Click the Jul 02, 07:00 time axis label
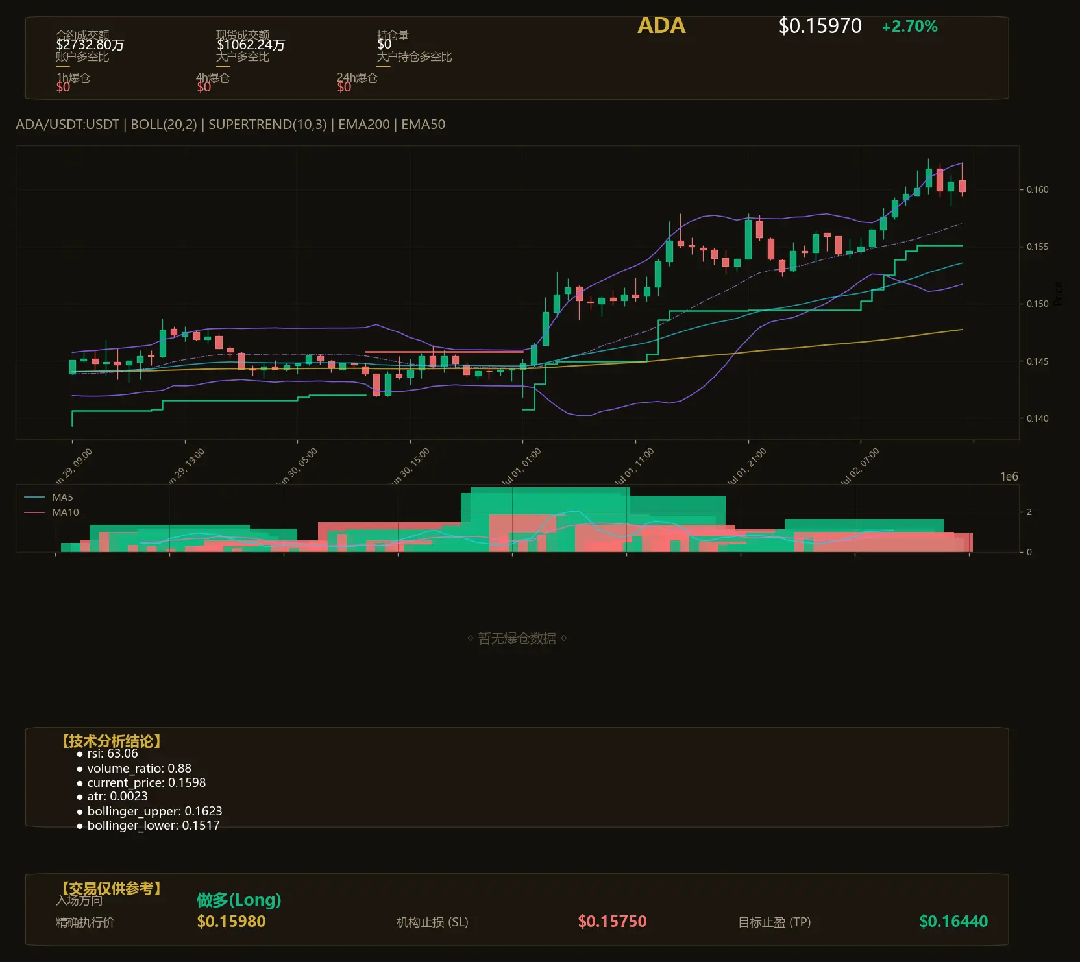The width and height of the screenshot is (1080, 962). (859, 467)
